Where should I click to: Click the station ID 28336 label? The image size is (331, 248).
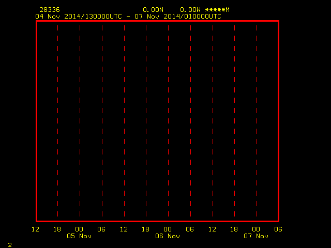pyautogui.click(x=50, y=10)
